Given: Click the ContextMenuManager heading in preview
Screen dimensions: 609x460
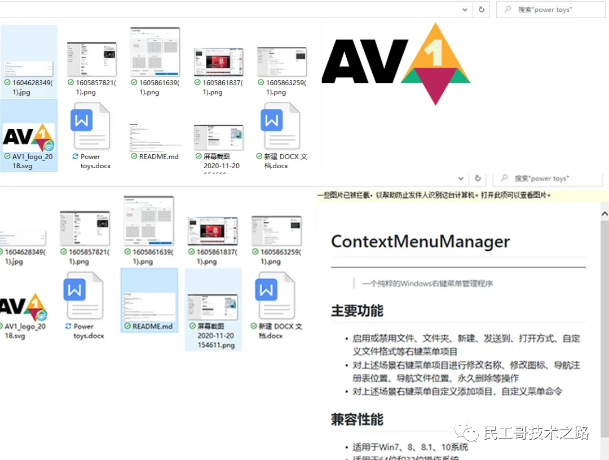Looking at the screenshot, I should 420,242.
